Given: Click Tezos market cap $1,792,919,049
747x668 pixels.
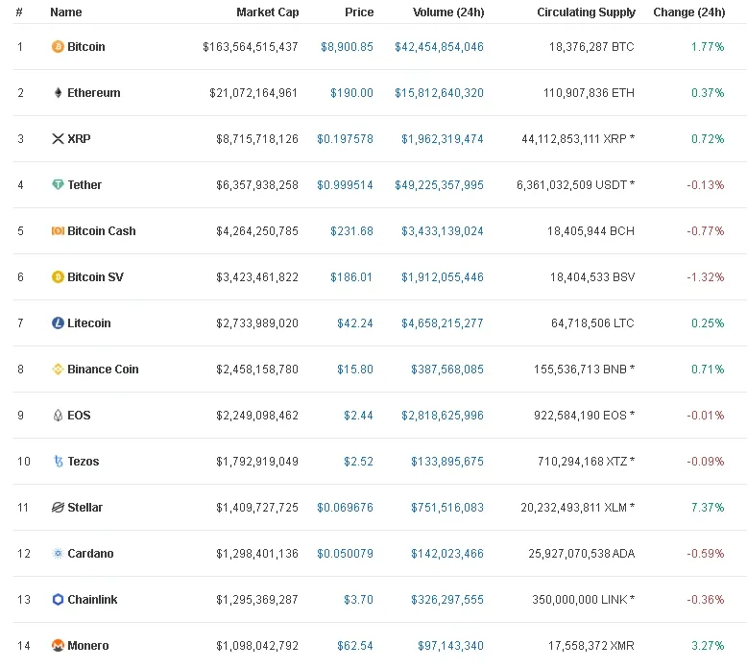Looking at the screenshot, I should (257, 462).
